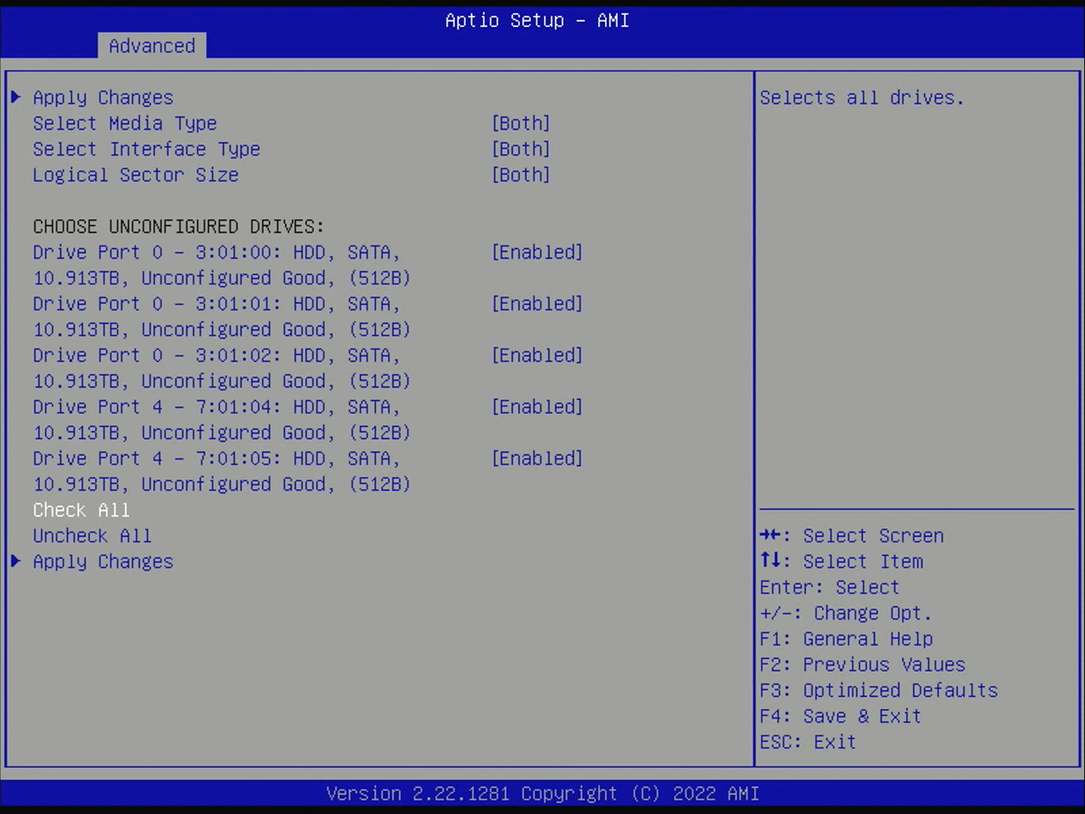Viewport: 1085px width, 814px height.
Task: Click the 'Enter: Select' key hint
Action: [830, 587]
